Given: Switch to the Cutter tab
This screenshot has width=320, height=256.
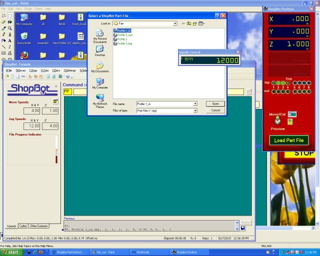Looking at the screenshot, I should (23, 226).
